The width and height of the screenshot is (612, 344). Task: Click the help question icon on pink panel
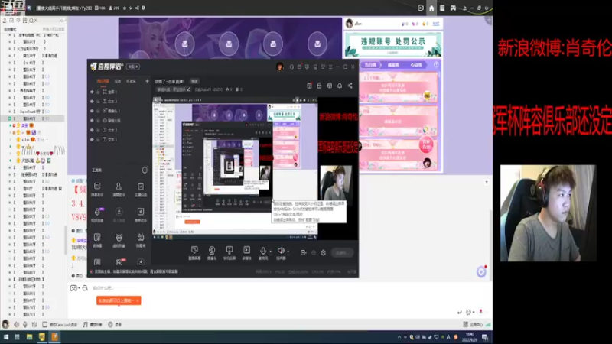click(x=436, y=65)
